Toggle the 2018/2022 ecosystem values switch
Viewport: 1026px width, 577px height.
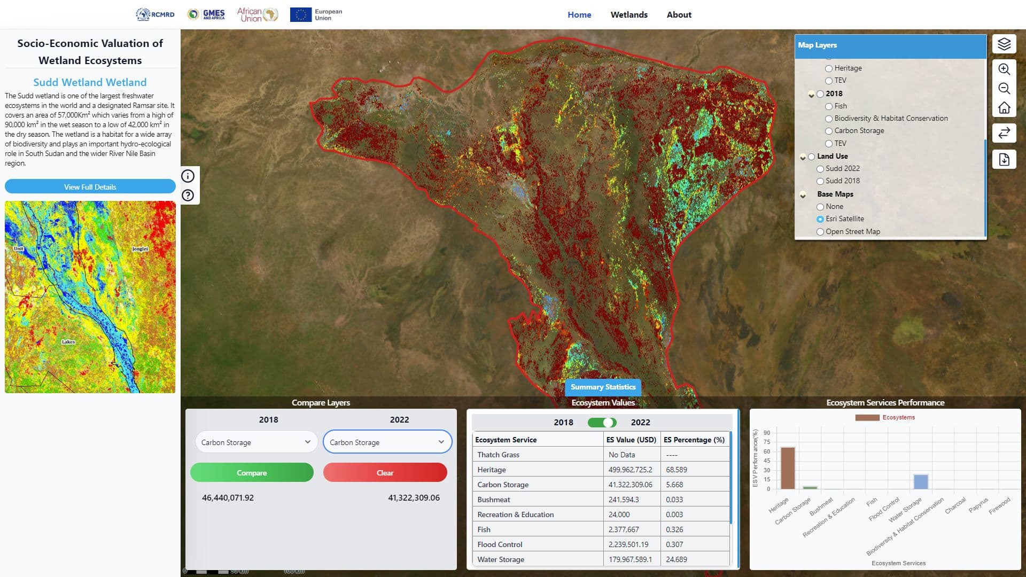[x=602, y=423]
